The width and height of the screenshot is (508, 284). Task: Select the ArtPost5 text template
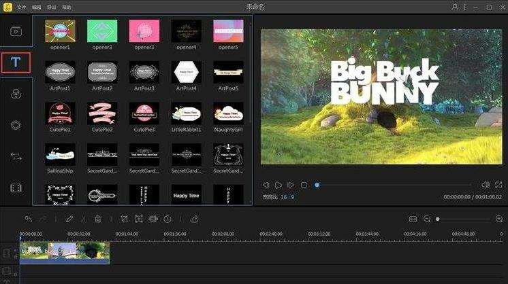[x=228, y=73]
